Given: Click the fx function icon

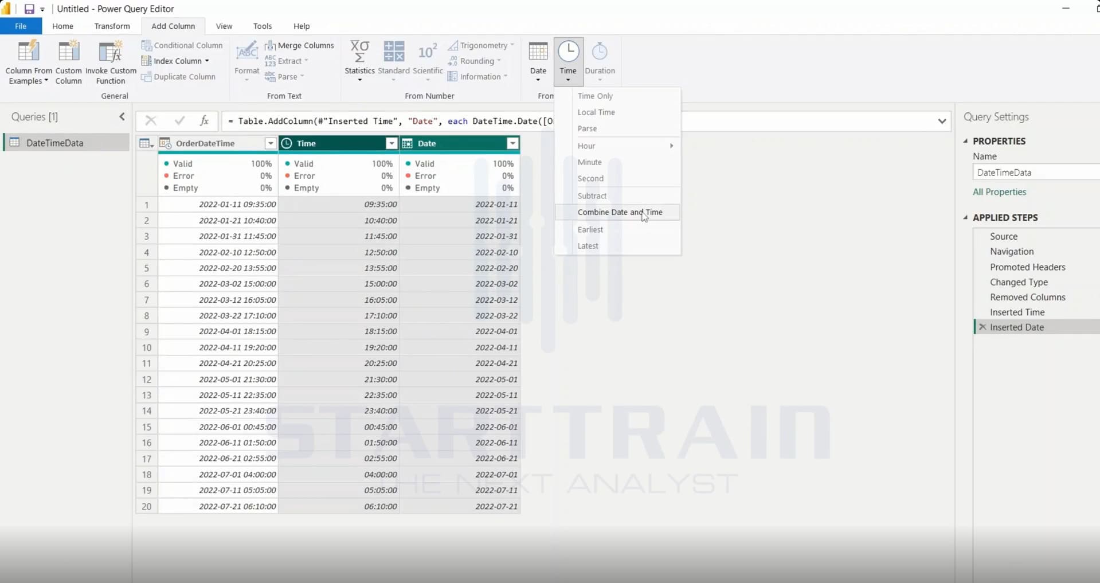Looking at the screenshot, I should coord(204,120).
